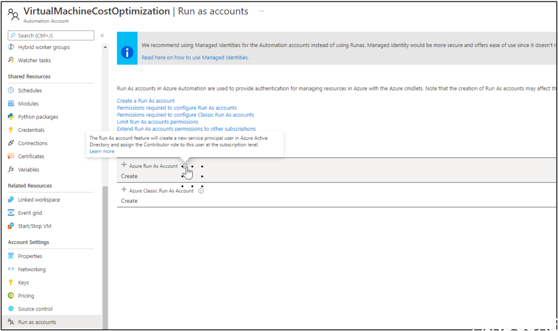
Task: Click Create under Azure Run As Account
Action: click(x=129, y=176)
